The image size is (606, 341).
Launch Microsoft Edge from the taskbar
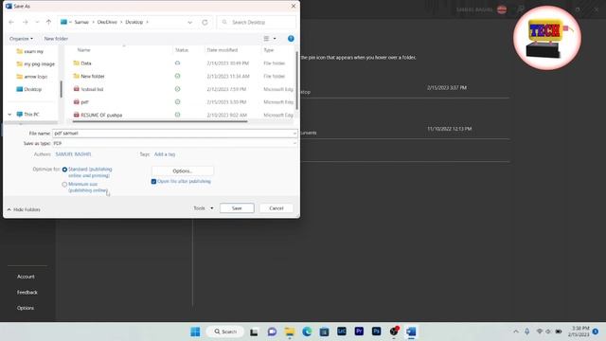click(x=307, y=332)
